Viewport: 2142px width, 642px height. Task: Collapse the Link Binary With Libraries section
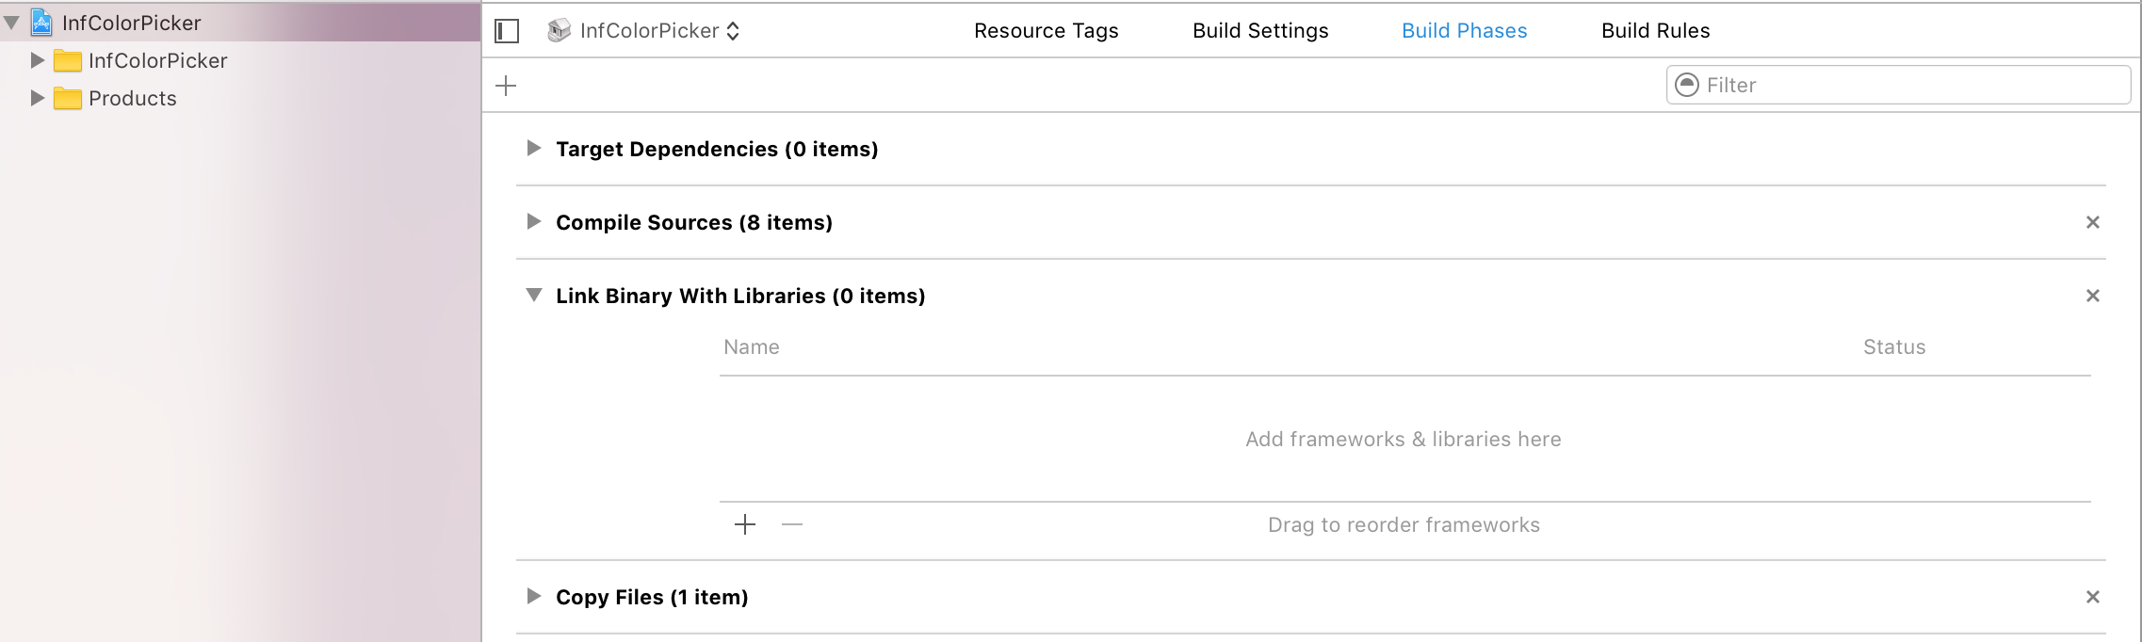click(533, 295)
